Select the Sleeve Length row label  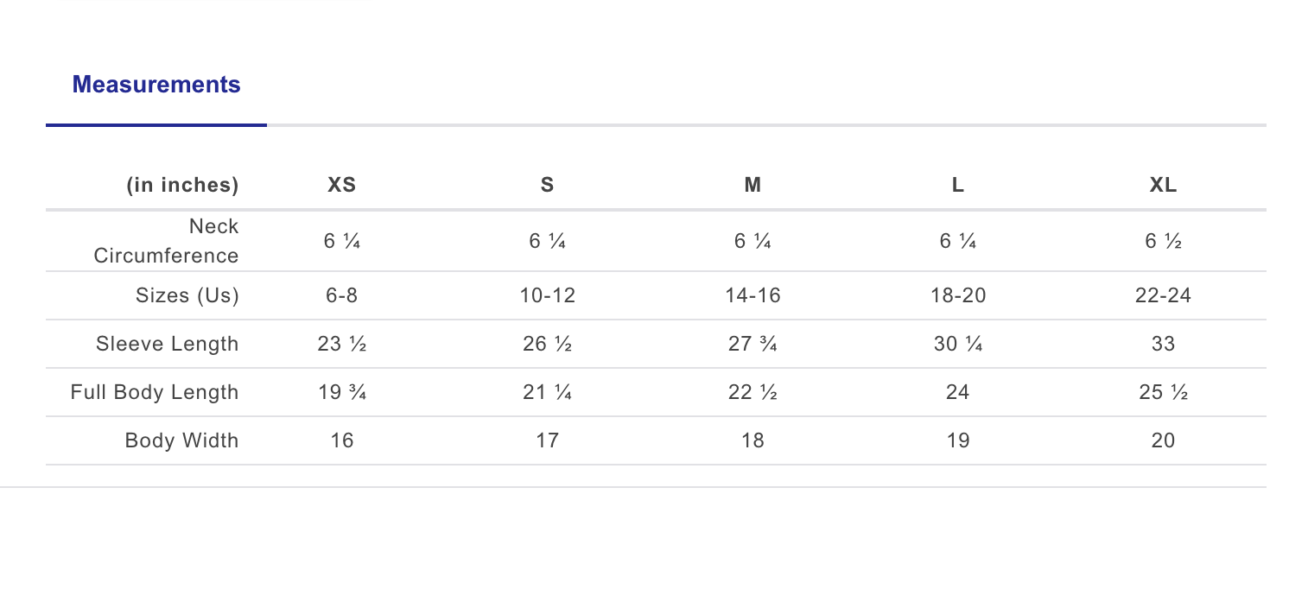click(x=168, y=344)
